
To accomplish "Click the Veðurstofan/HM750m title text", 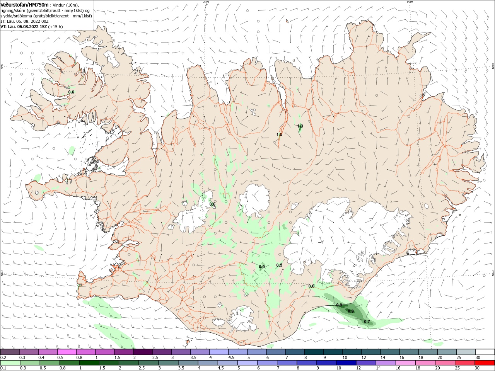I will tap(24, 4).
